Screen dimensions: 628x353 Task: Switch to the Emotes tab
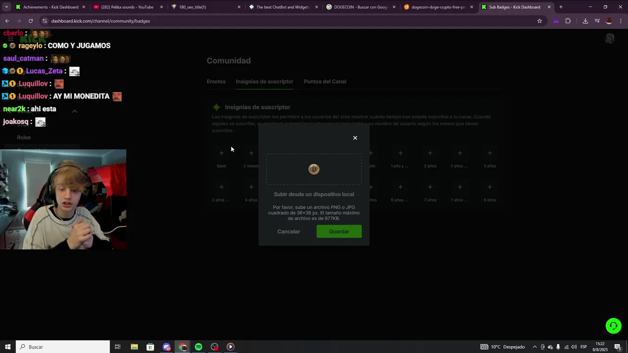tap(216, 81)
